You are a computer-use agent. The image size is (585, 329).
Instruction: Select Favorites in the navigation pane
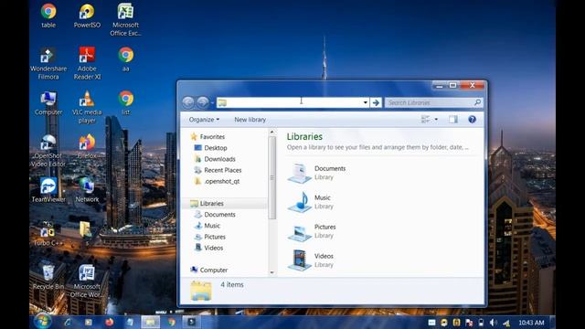(207, 137)
